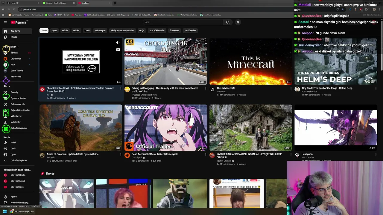Open Beğendiğim videolar list
The height and width of the screenshot is (215, 383).
[17, 110]
